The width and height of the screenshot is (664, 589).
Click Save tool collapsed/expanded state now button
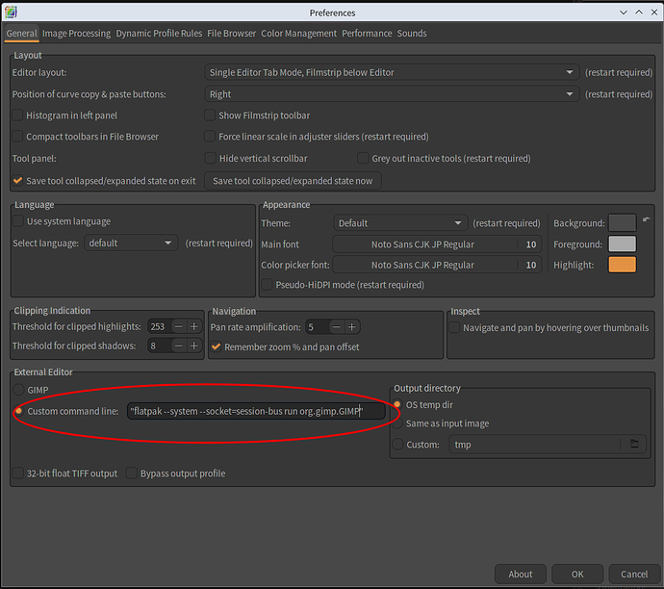(293, 181)
